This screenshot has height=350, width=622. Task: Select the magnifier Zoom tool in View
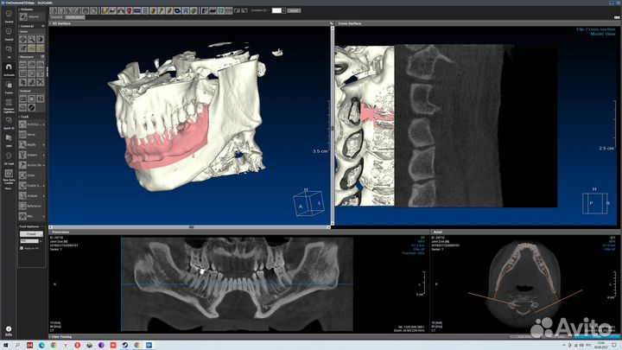point(31,39)
